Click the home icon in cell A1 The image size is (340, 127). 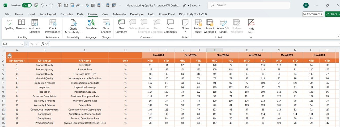(10, 55)
